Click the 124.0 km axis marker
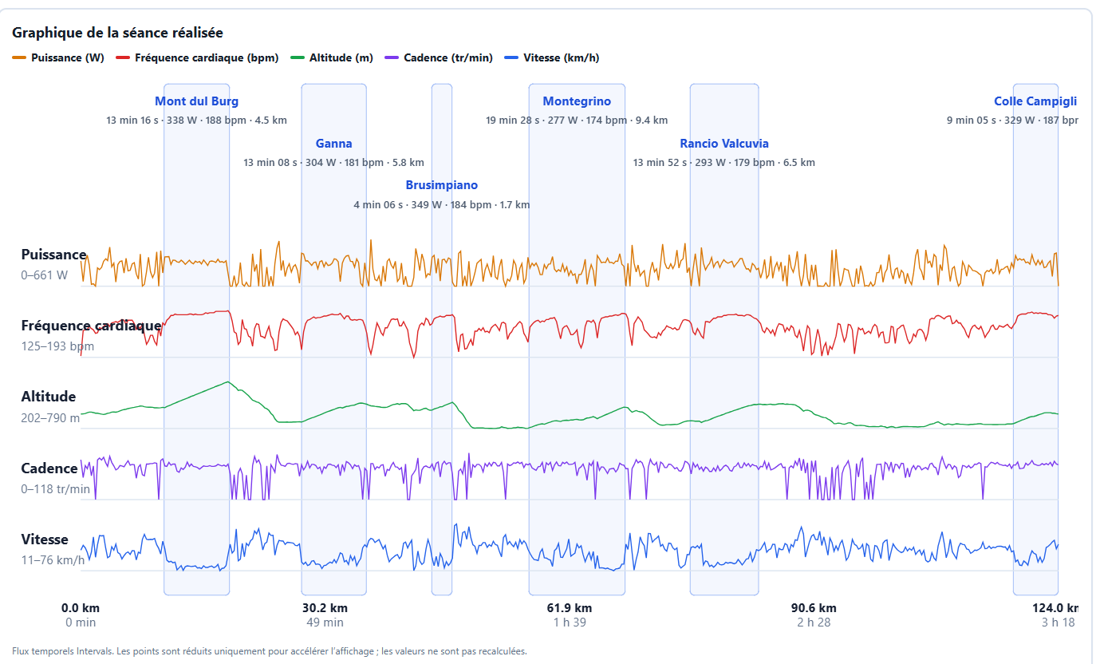Screen dimensions: 1096x664 [x=1055, y=608]
